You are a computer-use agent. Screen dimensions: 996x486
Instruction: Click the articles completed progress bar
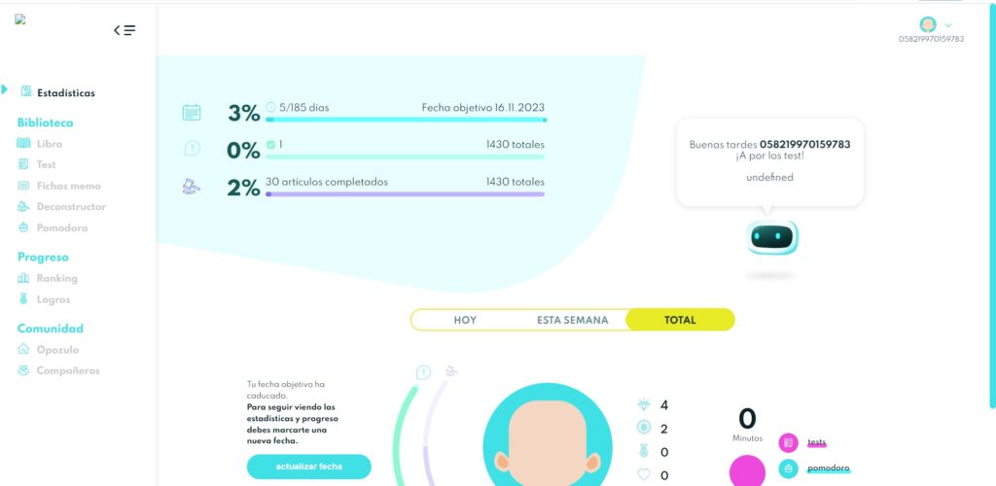(405, 194)
